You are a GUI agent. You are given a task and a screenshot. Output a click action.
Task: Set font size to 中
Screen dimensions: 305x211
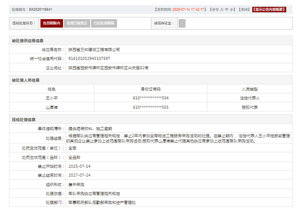pyautogui.click(x=227, y=10)
